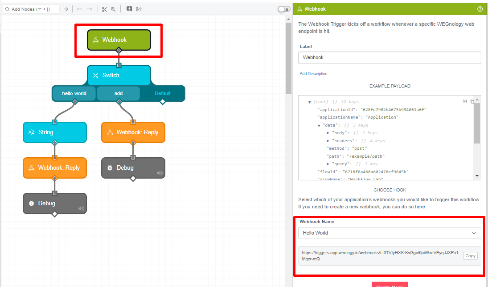Click the Copy button beside webhook URL

tap(470, 256)
